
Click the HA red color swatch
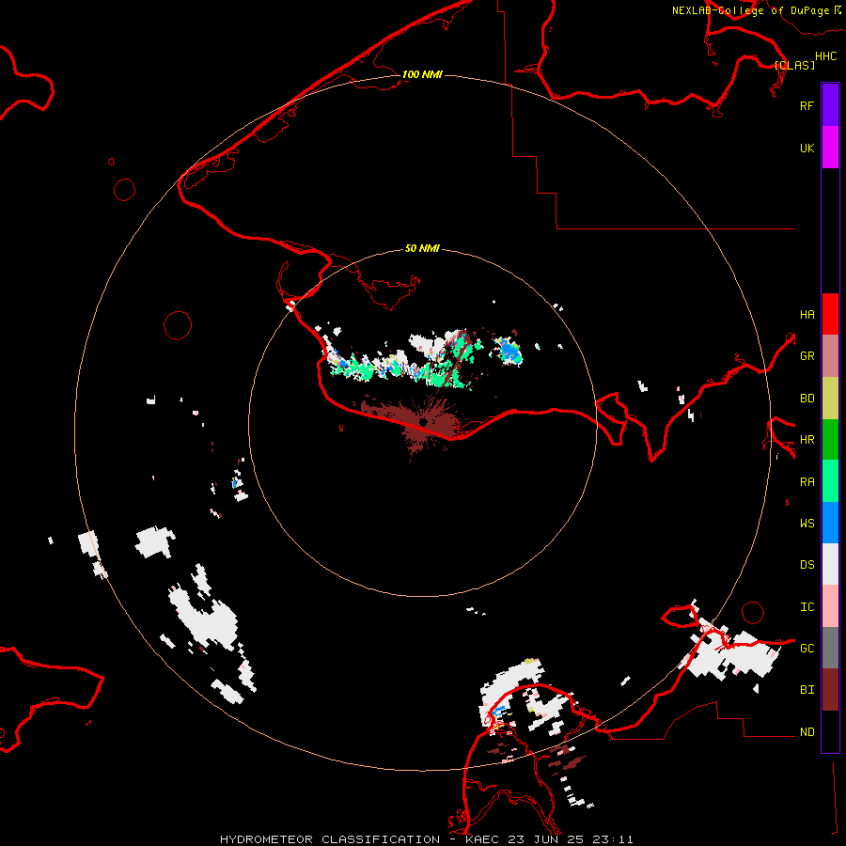(x=830, y=314)
